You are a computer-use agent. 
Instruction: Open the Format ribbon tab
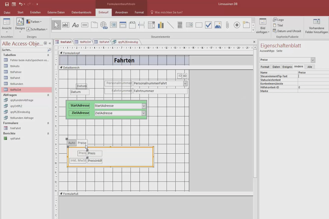139,12
